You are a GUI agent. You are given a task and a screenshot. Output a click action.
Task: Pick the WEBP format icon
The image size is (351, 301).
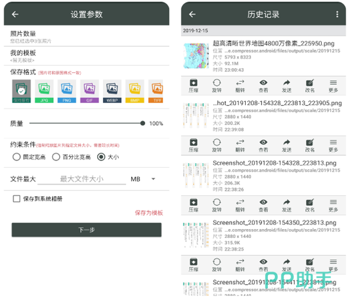coord(112,91)
